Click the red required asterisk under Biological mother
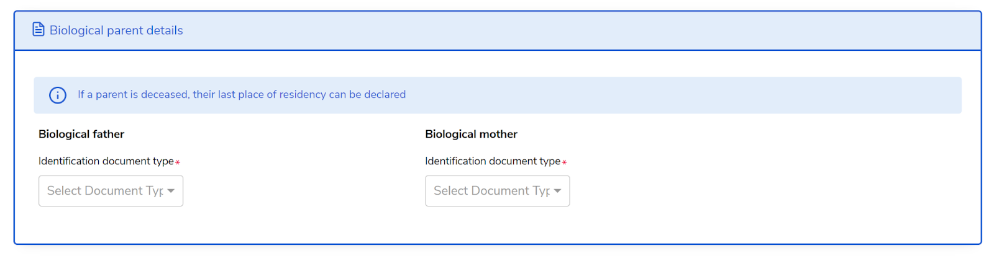 pos(564,162)
